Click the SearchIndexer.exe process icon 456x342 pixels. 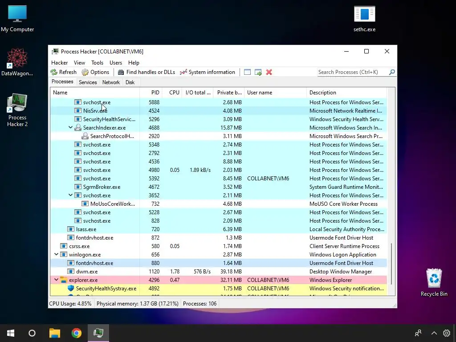click(77, 127)
